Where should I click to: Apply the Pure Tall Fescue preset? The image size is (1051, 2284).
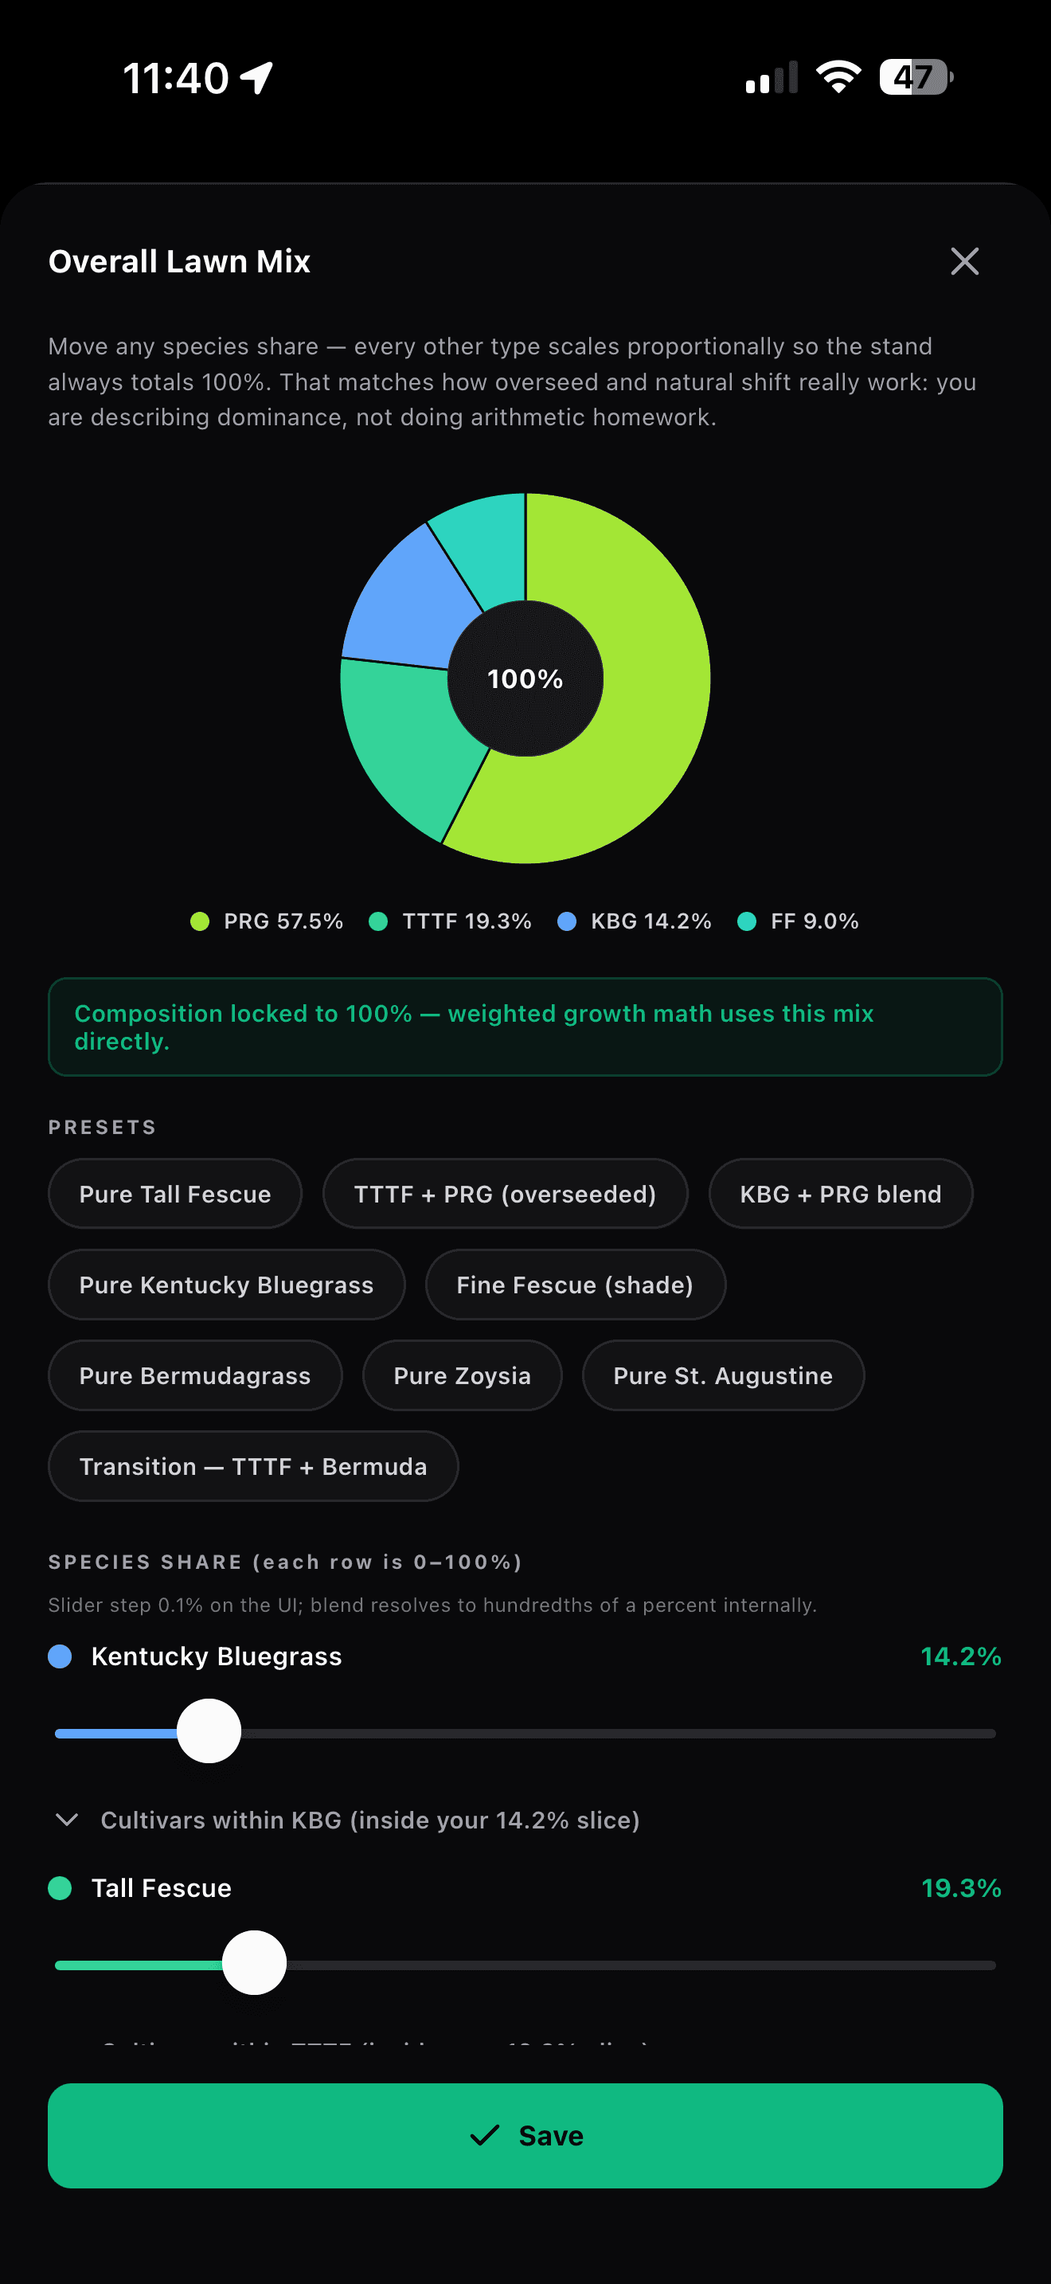coord(175,1194)
